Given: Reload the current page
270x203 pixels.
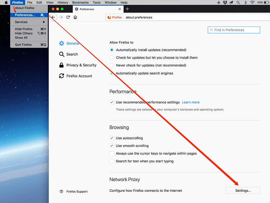Looking at the screenshot, I should pyautogui.click(x=68, y=17).
